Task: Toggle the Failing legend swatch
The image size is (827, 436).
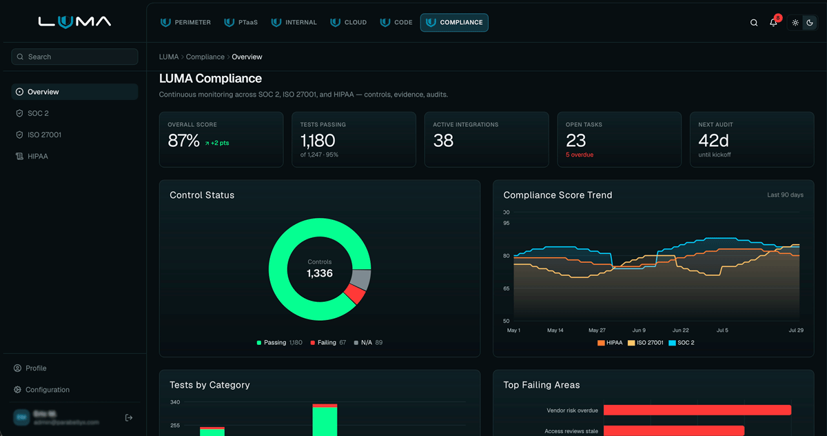Action: [x=313, y=342]
